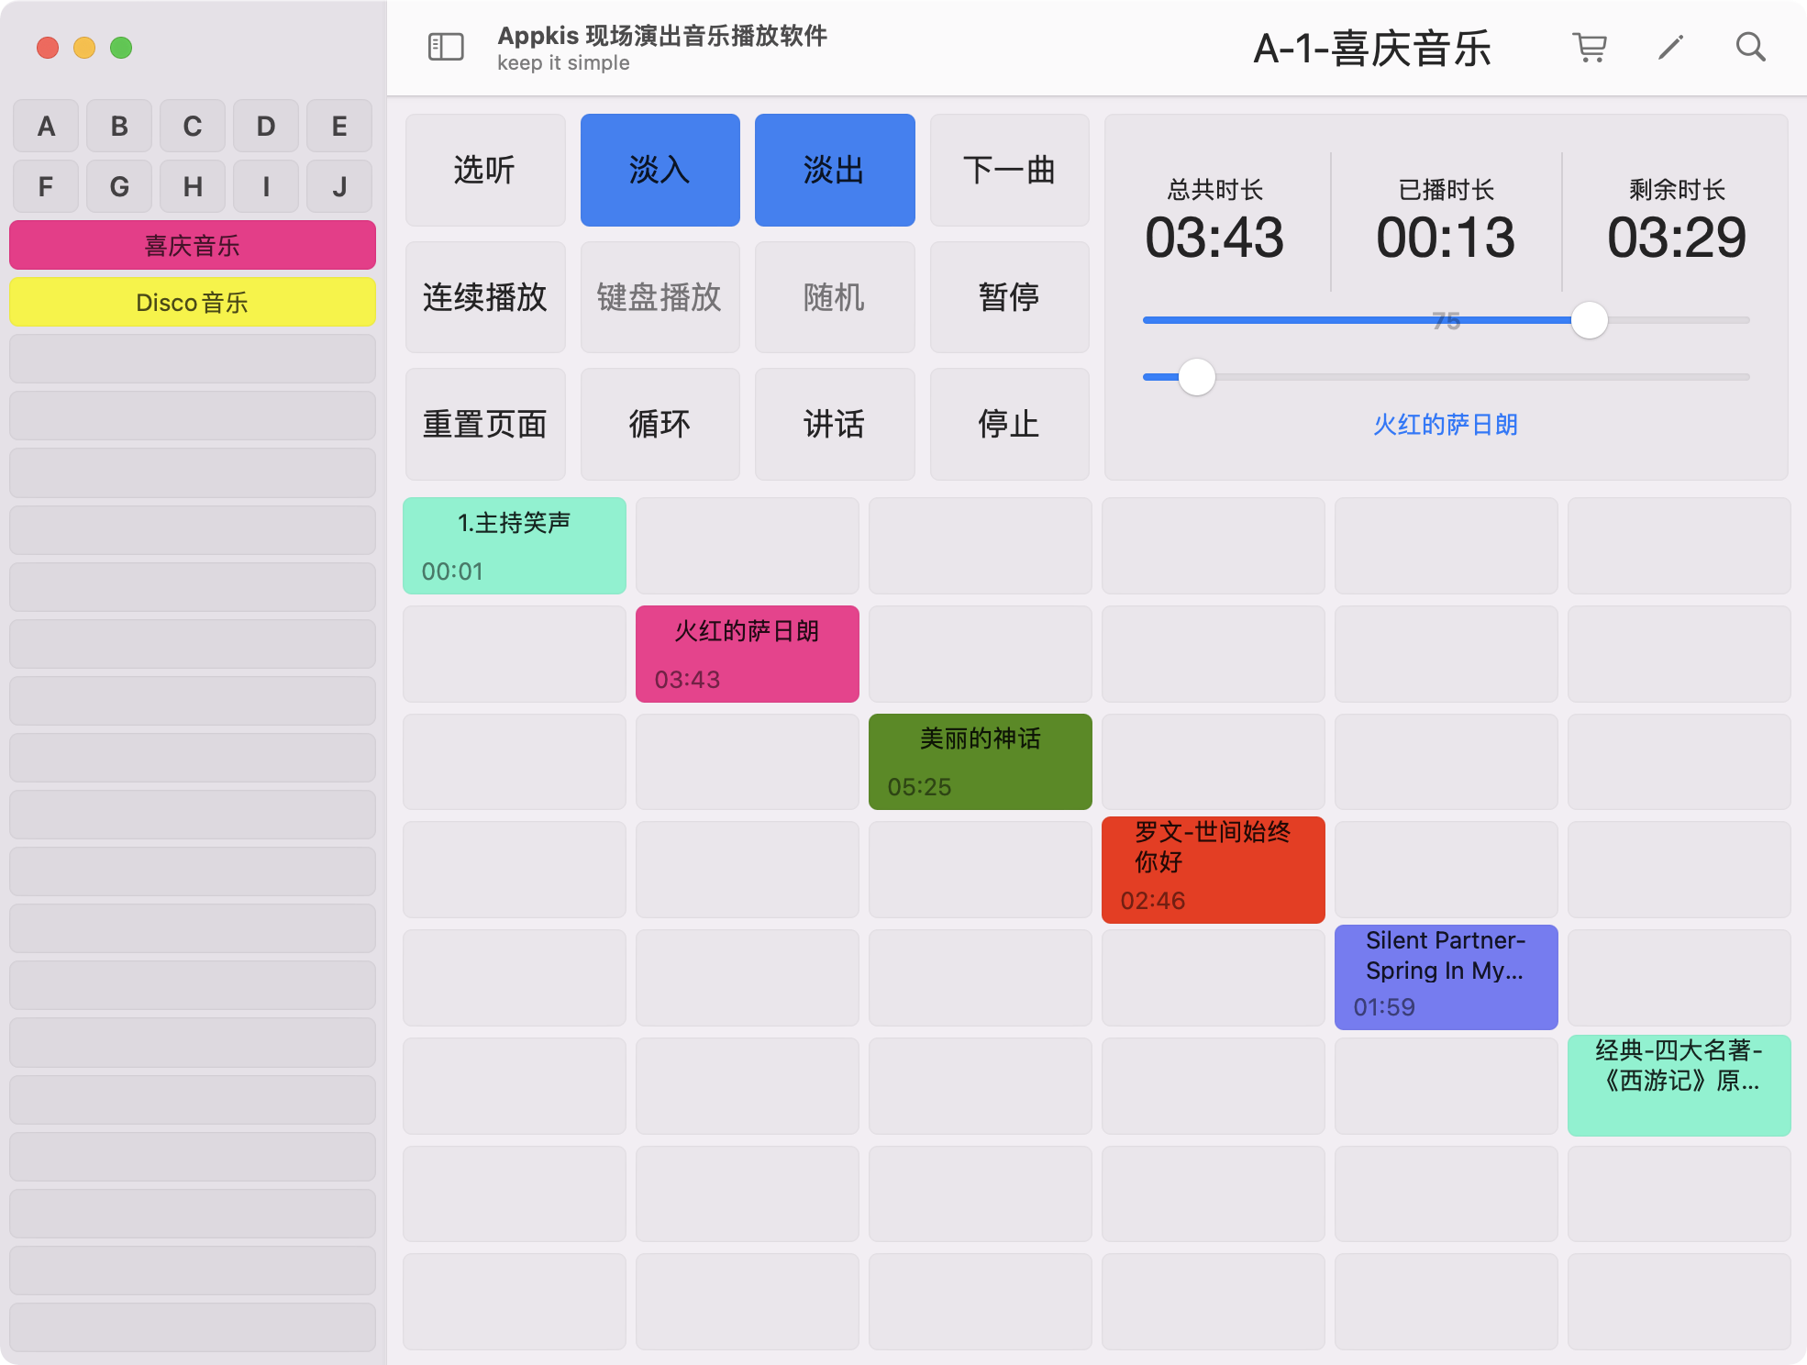Viewport: 1807px width, 1365px height.
Task: Switch to bank F tab
Action: coord(46,186)
